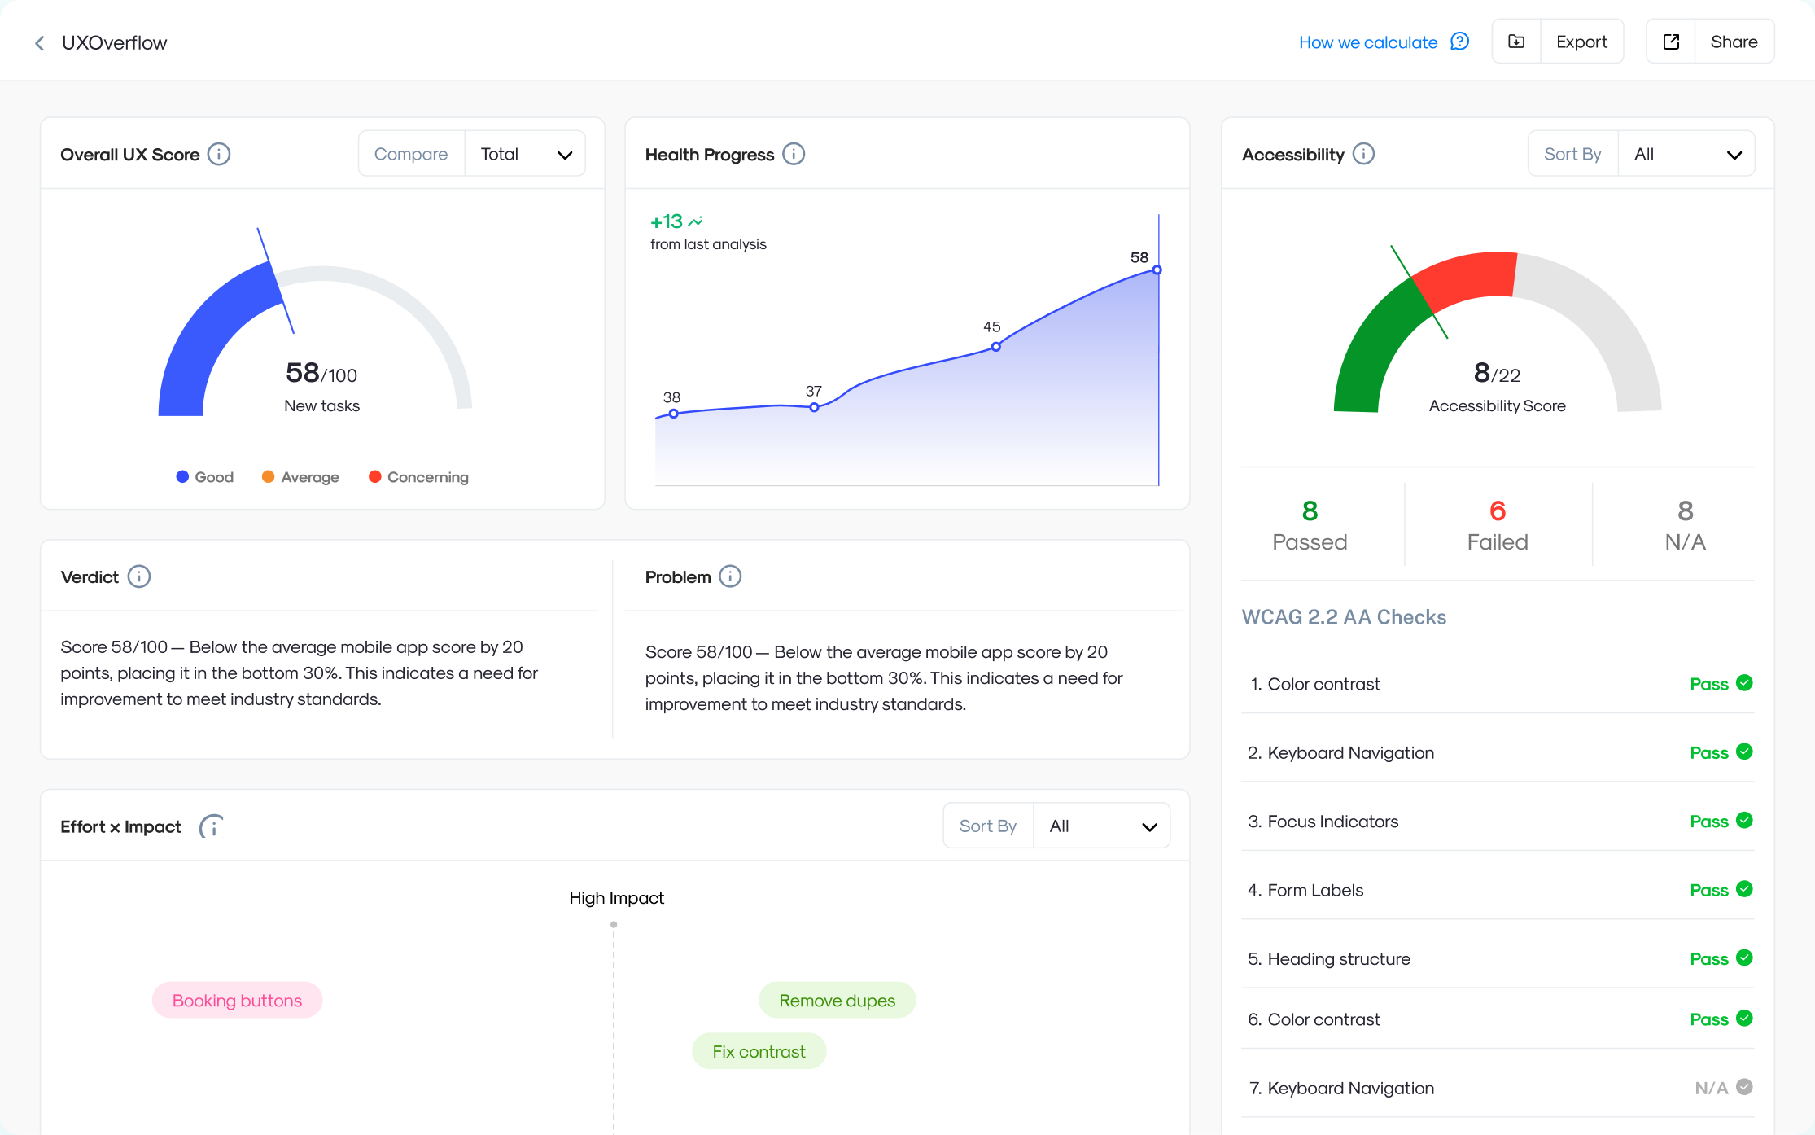Click N/A grey check for 7. Keyboard Navigation
Image resolution: width=1815 pixels, height=1135 pixels.
(x=1744, y=1087)
